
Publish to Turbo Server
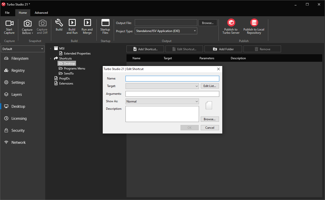pyautogui.click(x=230, y=27)
